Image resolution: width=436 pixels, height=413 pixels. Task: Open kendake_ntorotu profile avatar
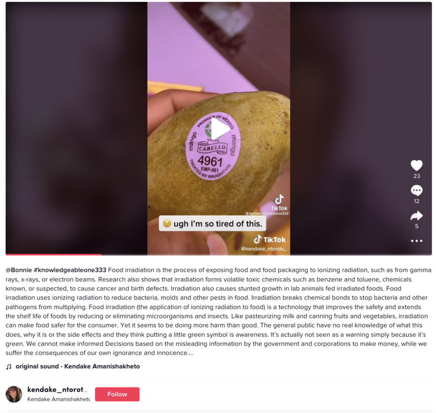pos(14,394)
